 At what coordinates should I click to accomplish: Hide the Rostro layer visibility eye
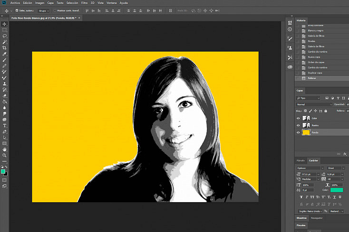(x=298, y=125)
